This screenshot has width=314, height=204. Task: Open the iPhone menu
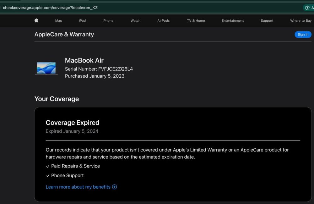[108, 21]
